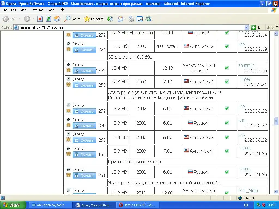Click the scrollbar down arrow
Image resolution: width=279 pixels, height=209 pixels.
(276, 192)
